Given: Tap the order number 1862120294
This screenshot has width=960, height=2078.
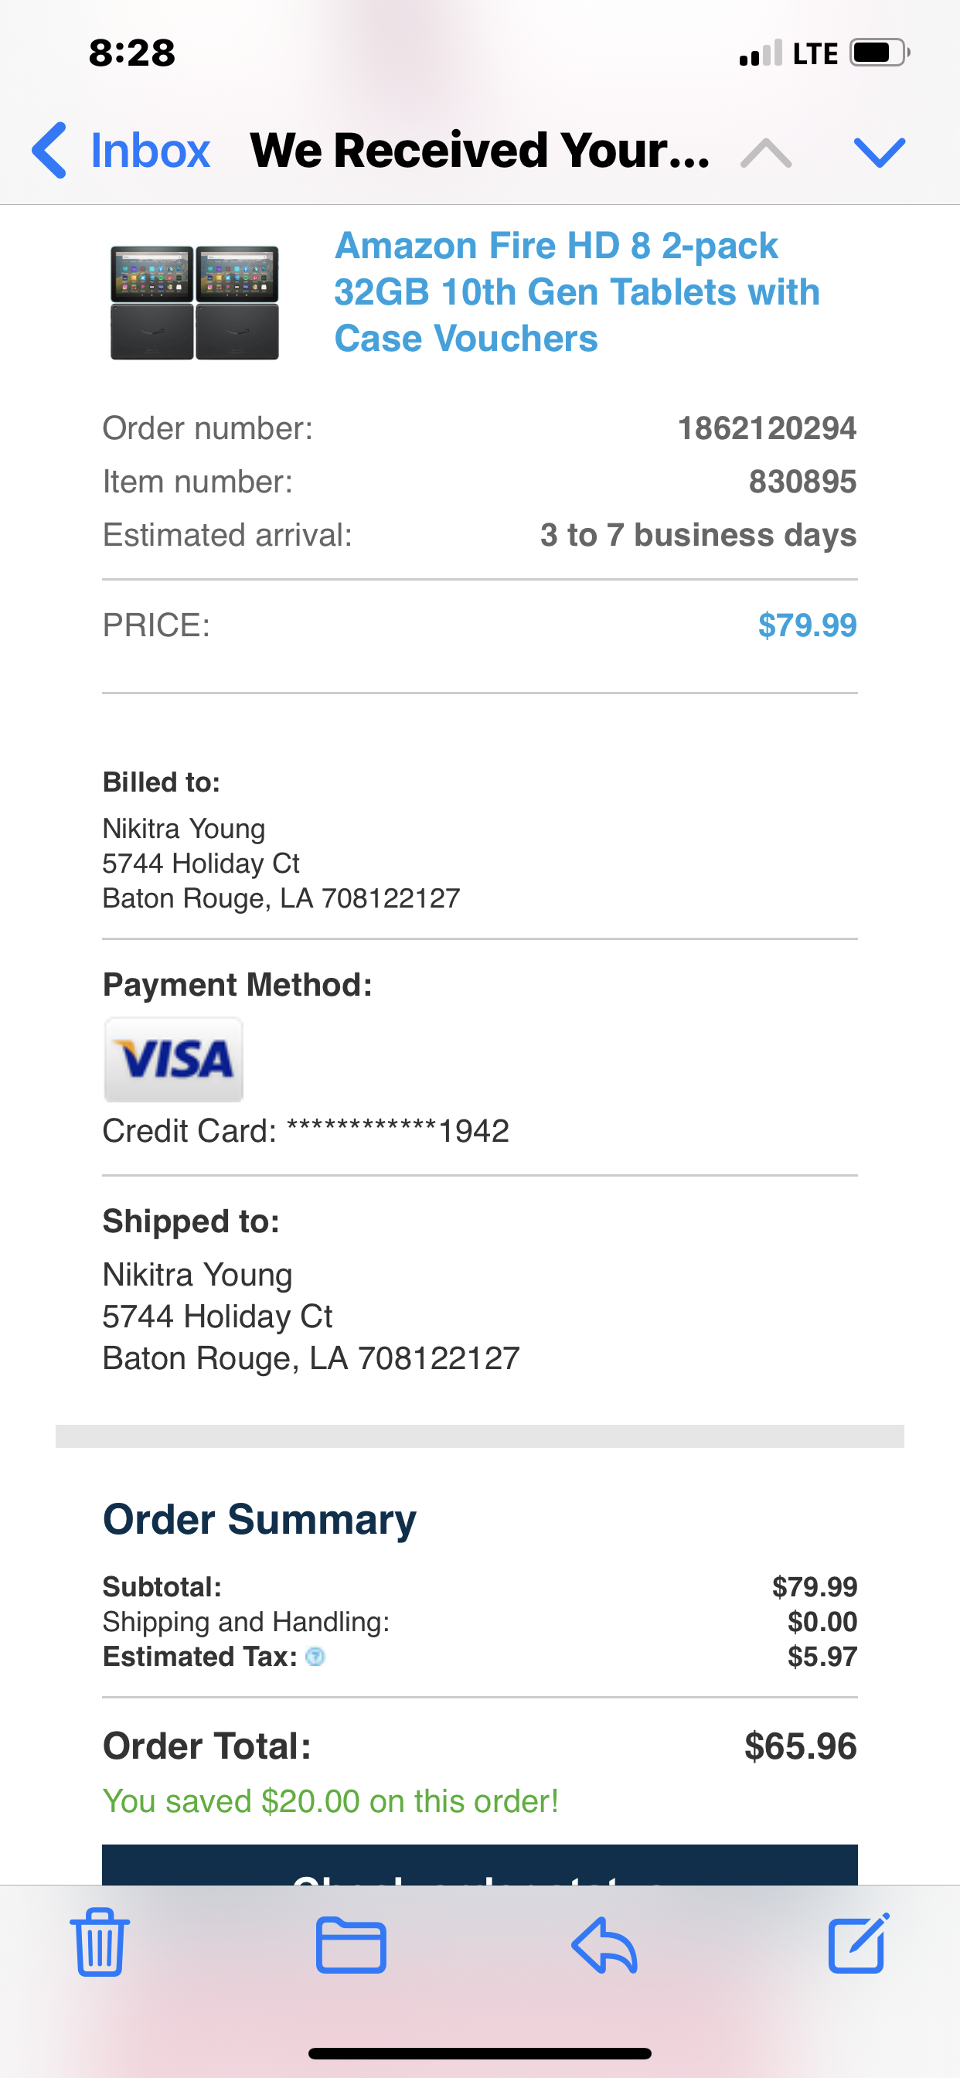Looking at the screenshot, I should pyautogui.click(x=767, y=428).
